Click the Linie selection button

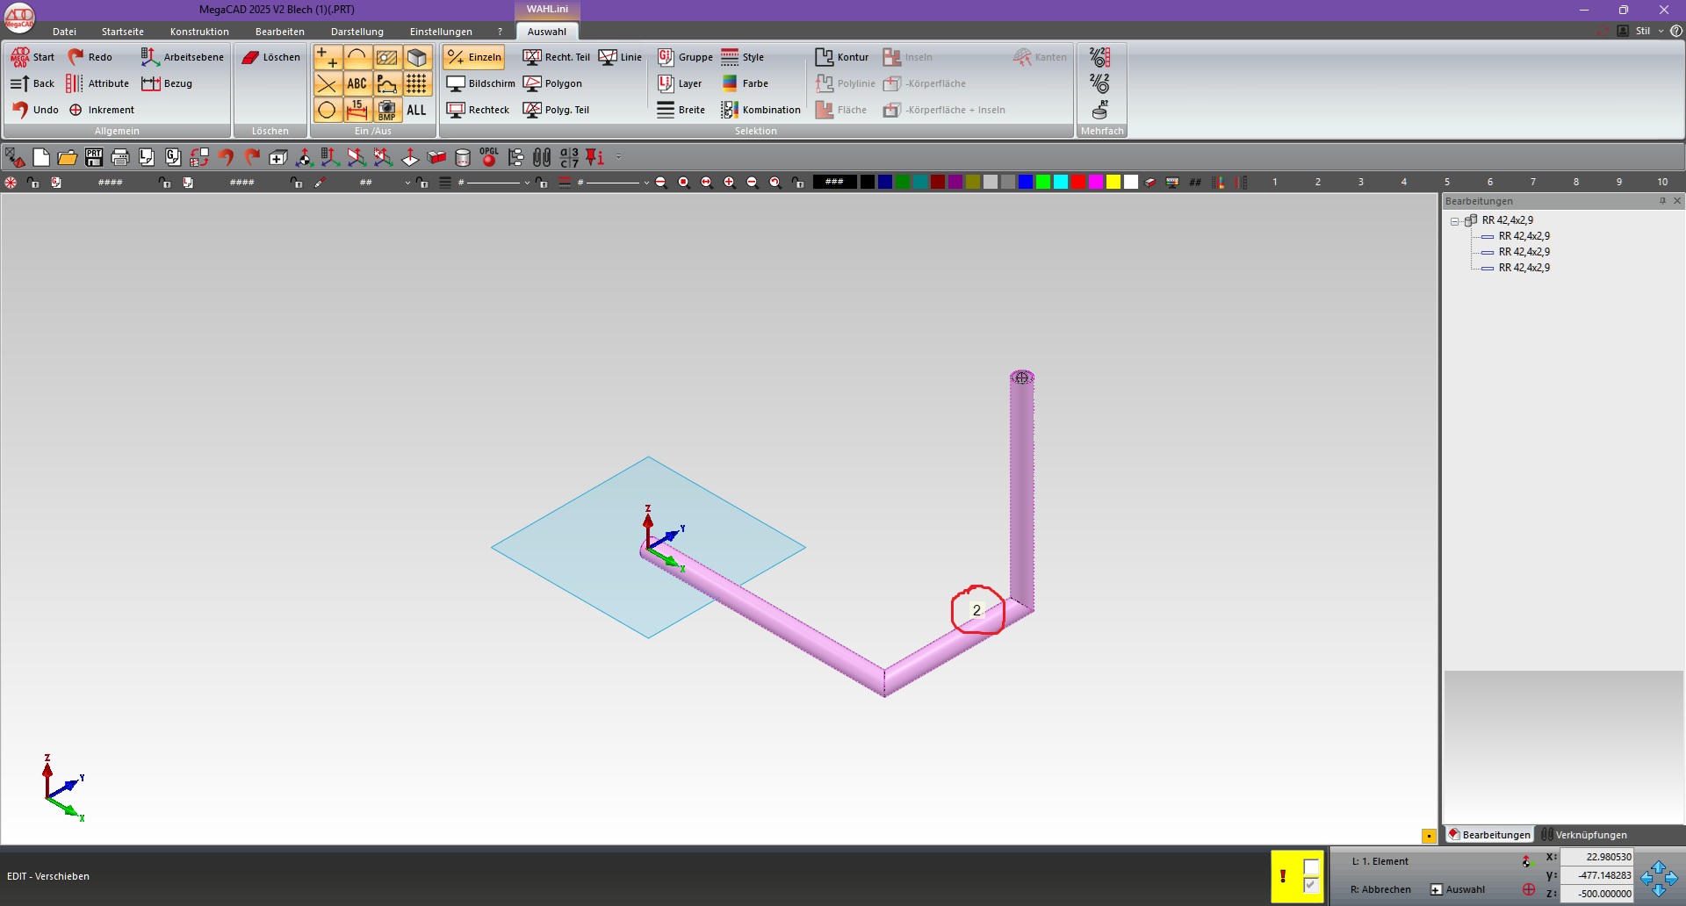pyautogui.click(x=621, y=57)
